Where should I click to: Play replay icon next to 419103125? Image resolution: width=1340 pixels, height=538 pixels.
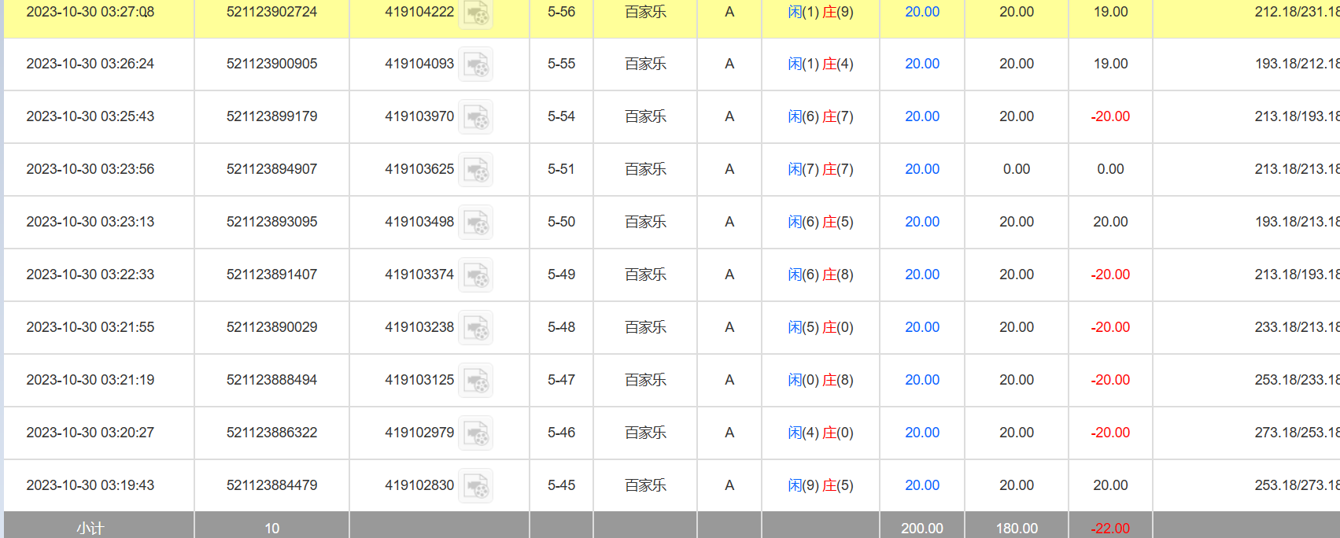475,381
